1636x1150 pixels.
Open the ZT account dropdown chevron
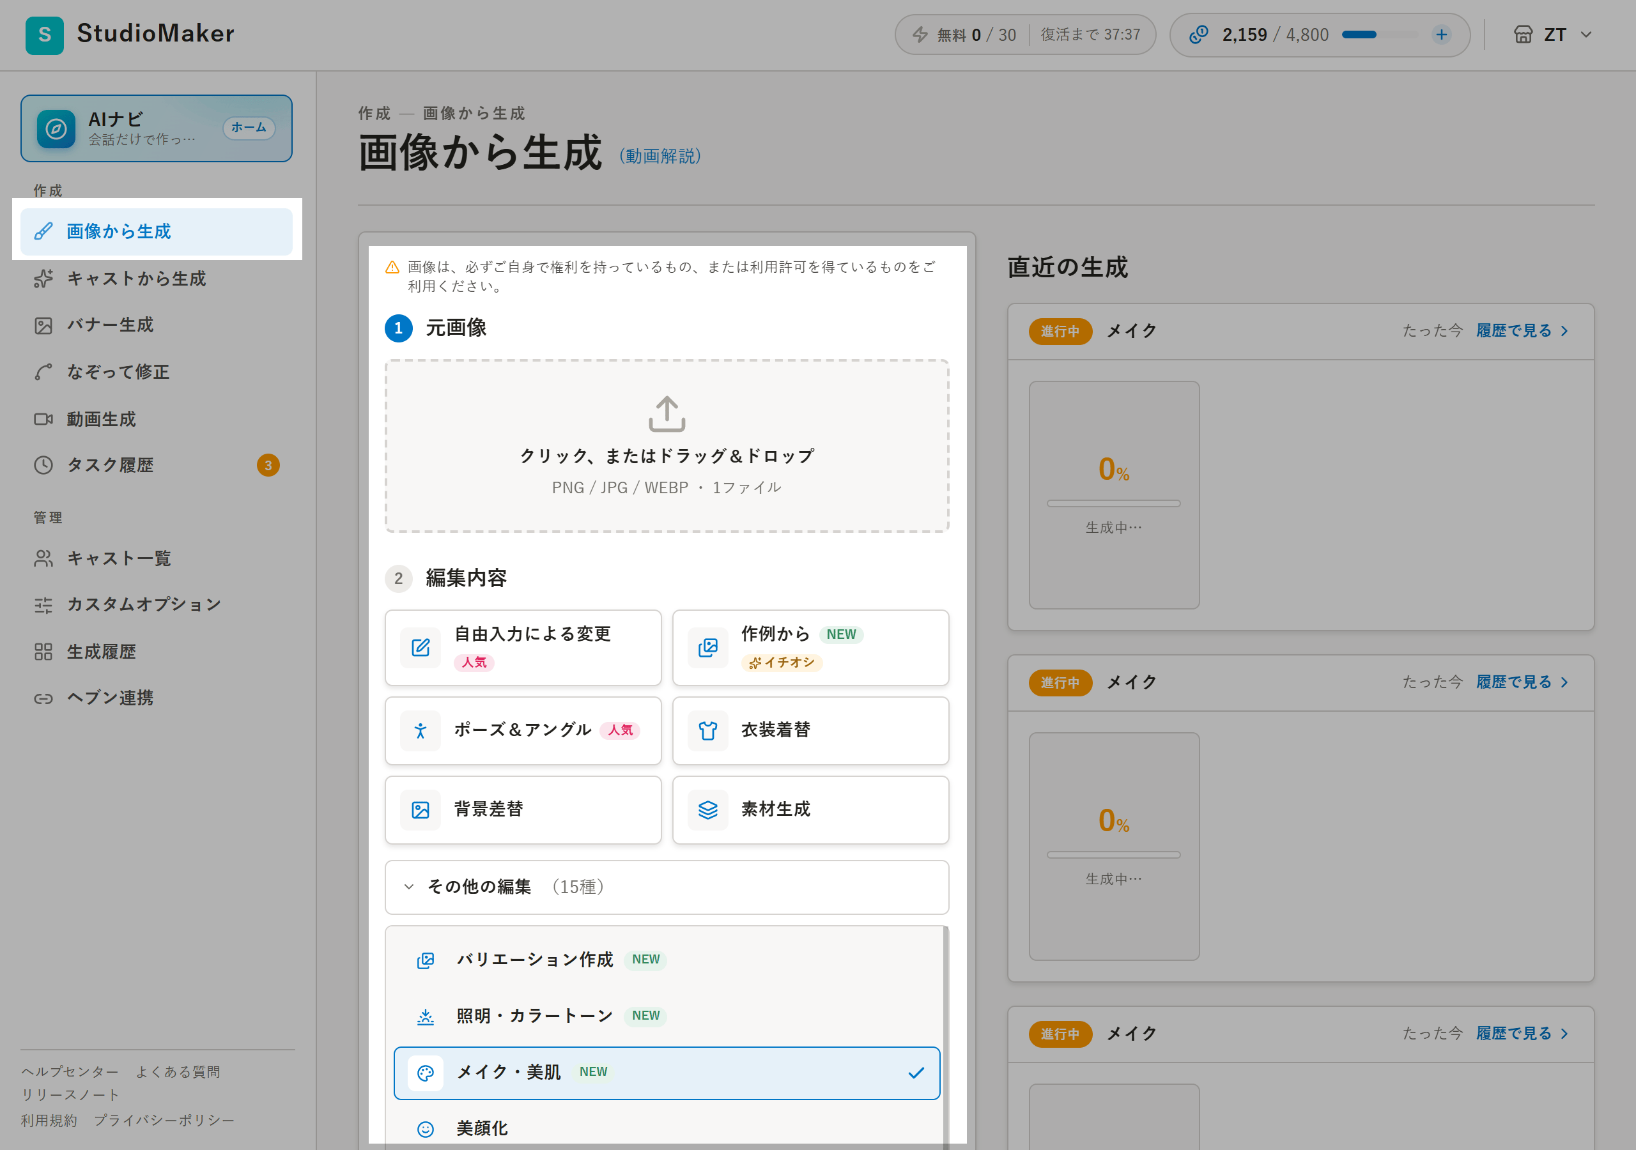click(1586, 34)
